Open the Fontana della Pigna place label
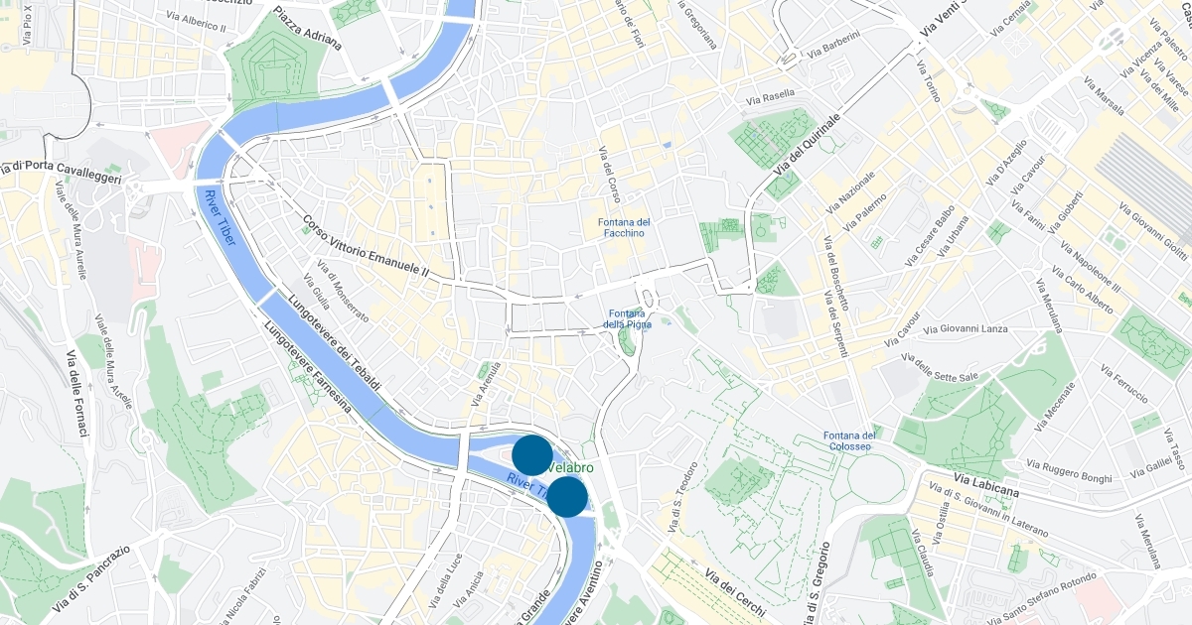Viewport: 1192px width, 625px height. [629, 318]
